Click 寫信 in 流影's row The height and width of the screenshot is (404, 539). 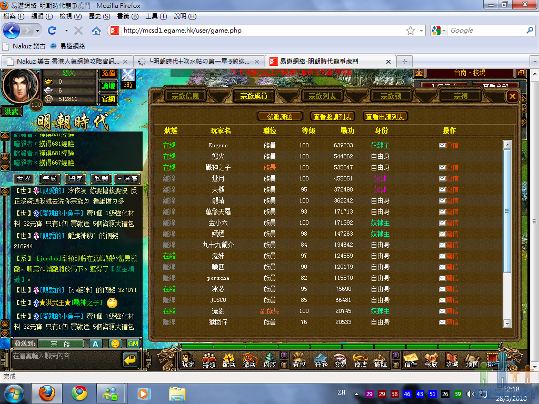tap(448, 311)
